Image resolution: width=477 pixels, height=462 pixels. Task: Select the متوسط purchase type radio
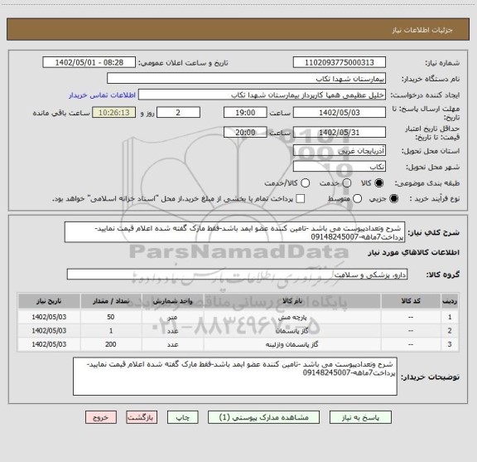click(357, 199)
